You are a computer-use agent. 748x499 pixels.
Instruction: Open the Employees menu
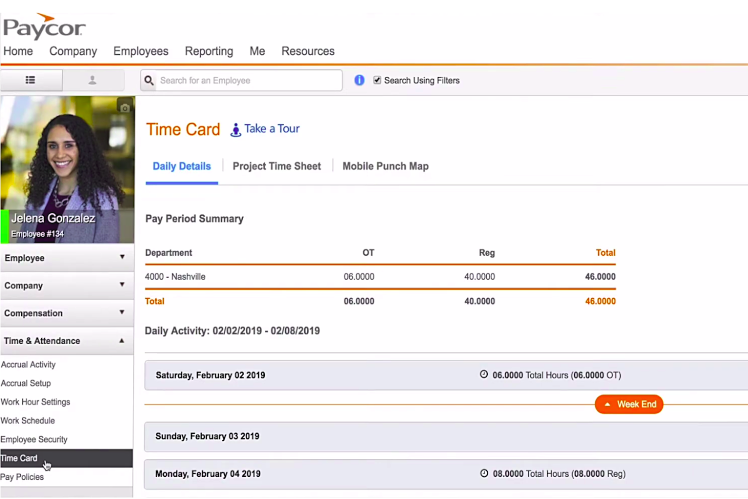pyautogui.click(x=141, y=51)
